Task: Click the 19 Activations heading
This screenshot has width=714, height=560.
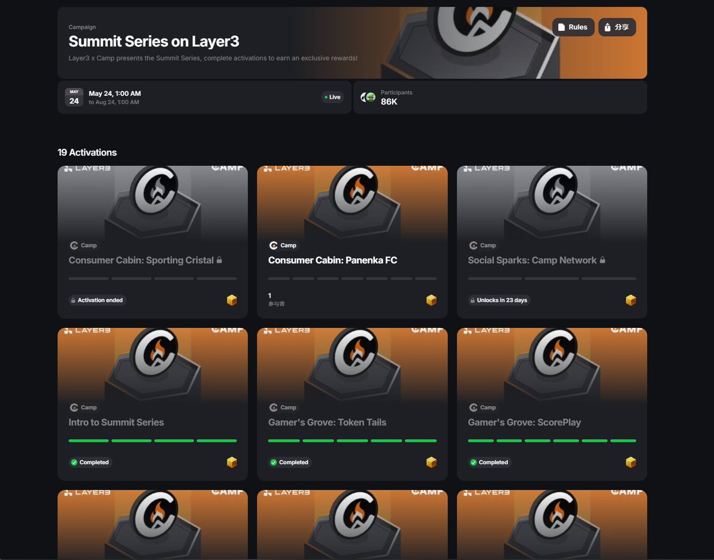Action: [87, 152]
